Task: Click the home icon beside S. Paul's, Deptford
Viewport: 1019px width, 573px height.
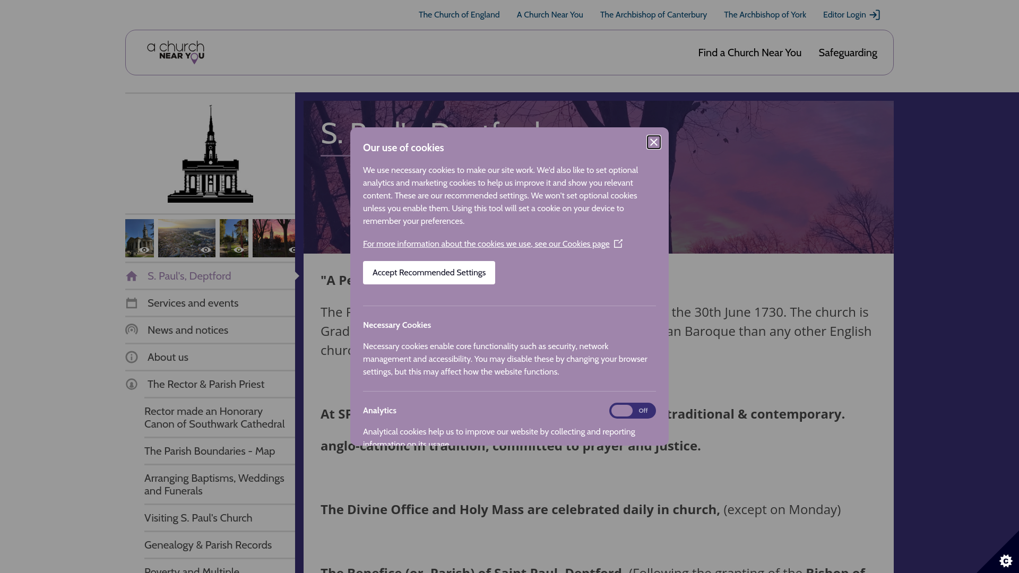Action: point(132,276)
